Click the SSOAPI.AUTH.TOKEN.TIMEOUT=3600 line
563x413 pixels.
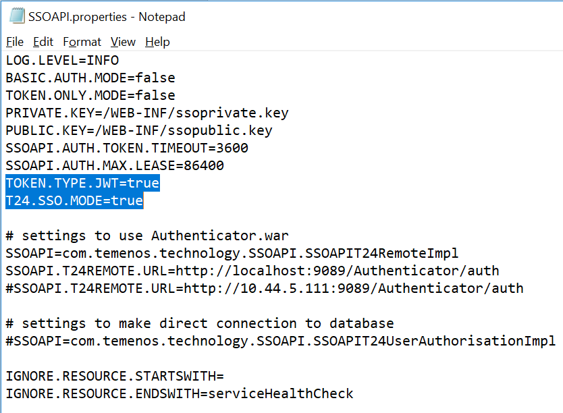coord(127,148)
